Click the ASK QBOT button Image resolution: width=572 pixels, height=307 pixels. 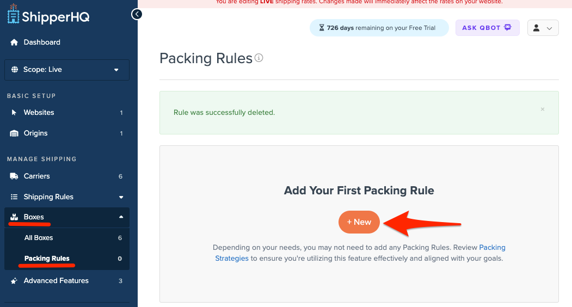[x=487, y=28]
